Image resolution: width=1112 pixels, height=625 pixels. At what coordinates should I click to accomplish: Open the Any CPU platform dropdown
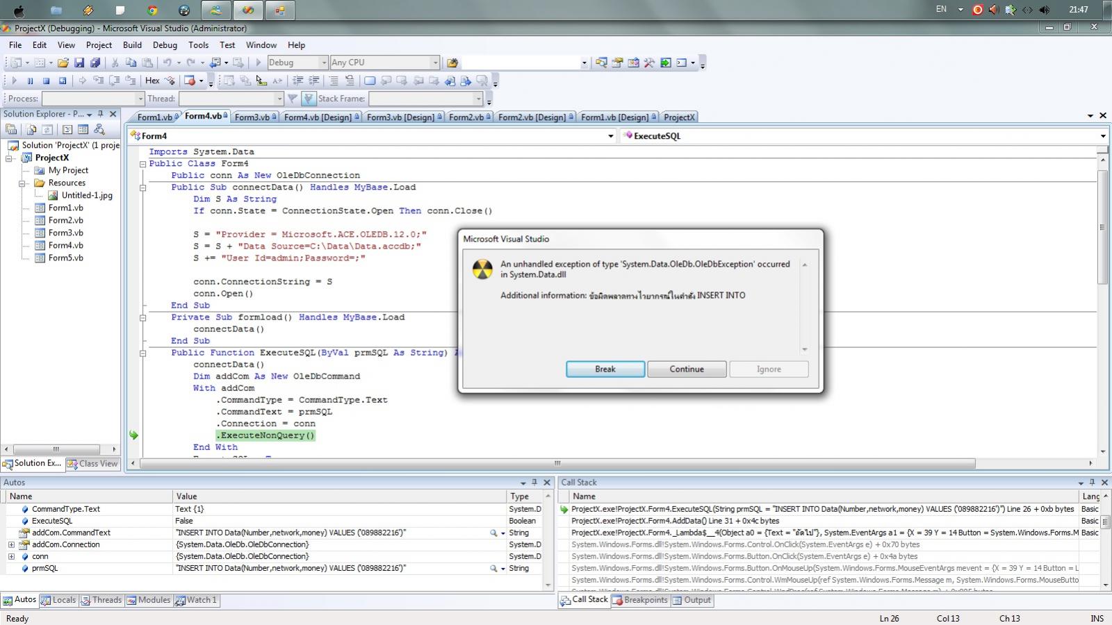(x=434, y=62)
